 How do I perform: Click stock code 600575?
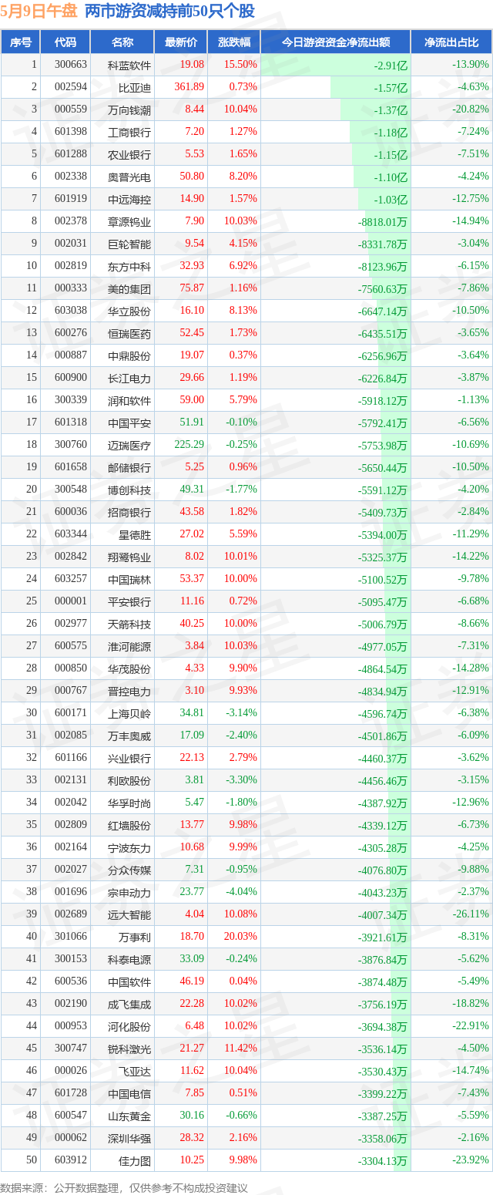pyautogui.click(x=71, y=646)
